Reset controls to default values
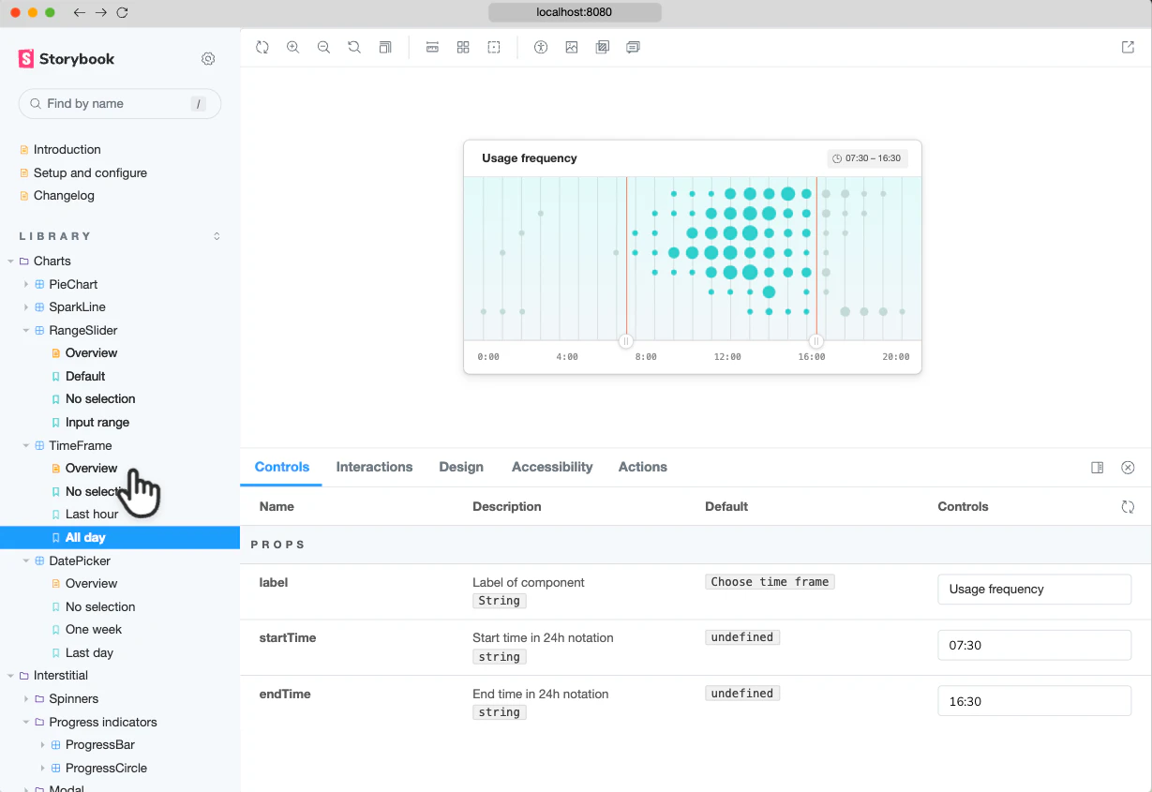The width and height of the screenshot is (1152, 792). 1128,507
